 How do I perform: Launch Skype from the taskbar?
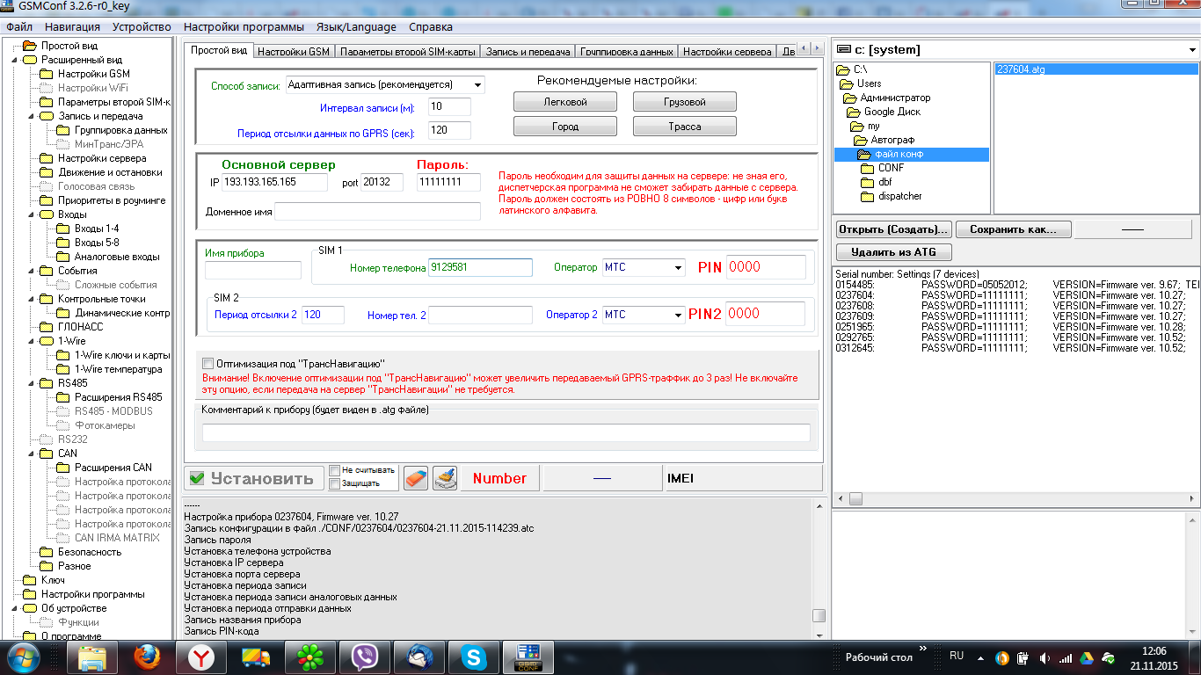pyautogui.click(x=473, y=657)
